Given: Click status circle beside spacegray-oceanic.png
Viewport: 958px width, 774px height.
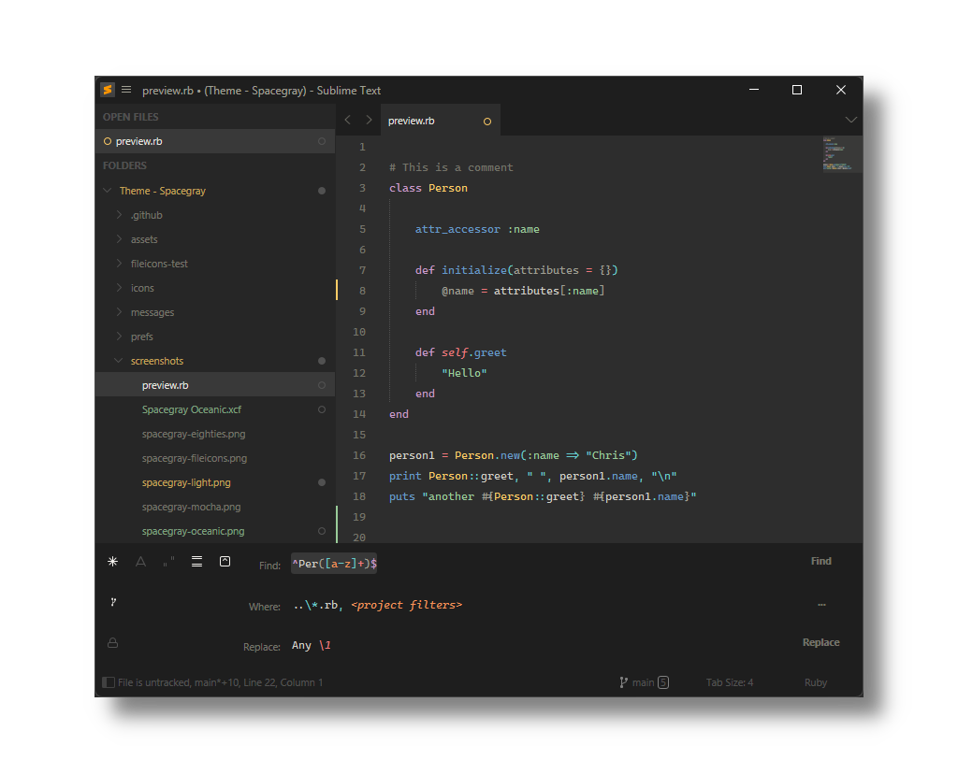Looking at the screenshot, I should 322,531.
